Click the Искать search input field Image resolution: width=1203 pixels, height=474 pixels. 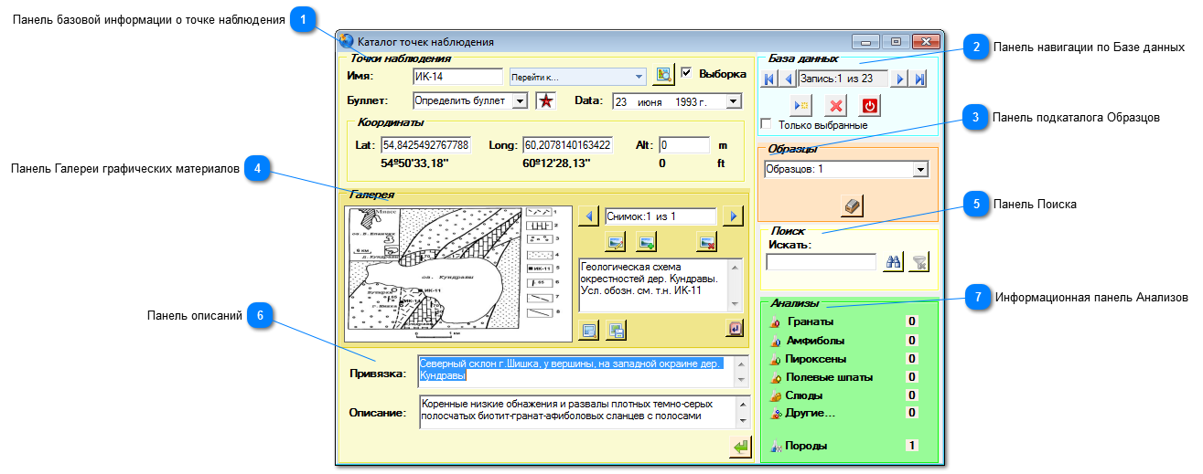pyautogui.click(x=821, y=262)
